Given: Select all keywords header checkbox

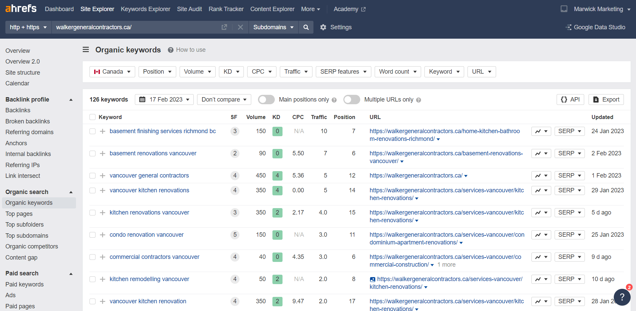Looking at the screenshot, I should coord(92,117).
